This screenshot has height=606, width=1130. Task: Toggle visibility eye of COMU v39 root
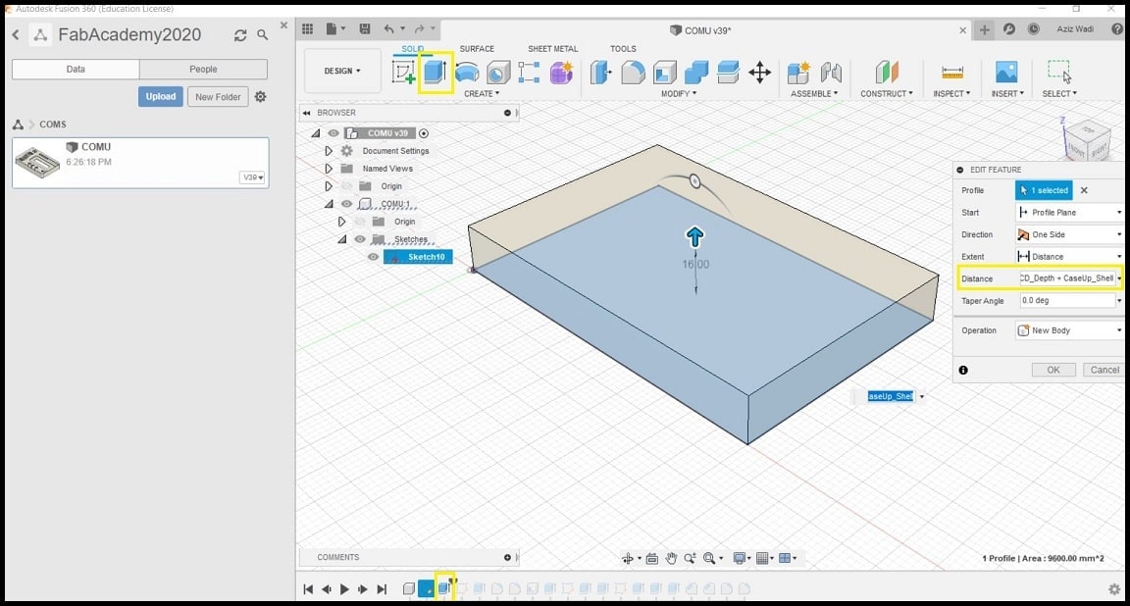pyautogui.click(x=334, y=133)
